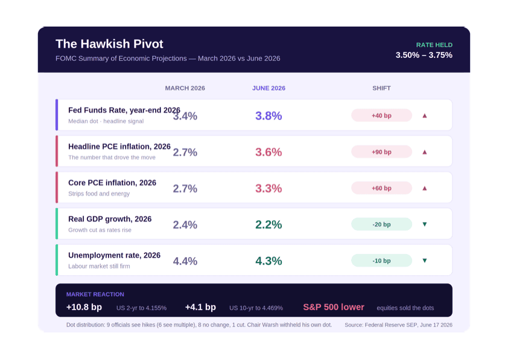Select the -20 bp green pill
The image size is (508, 359).
point(381,224)
